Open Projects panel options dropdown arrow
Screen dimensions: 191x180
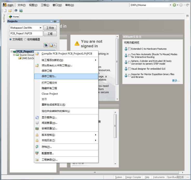coord(51,21)
